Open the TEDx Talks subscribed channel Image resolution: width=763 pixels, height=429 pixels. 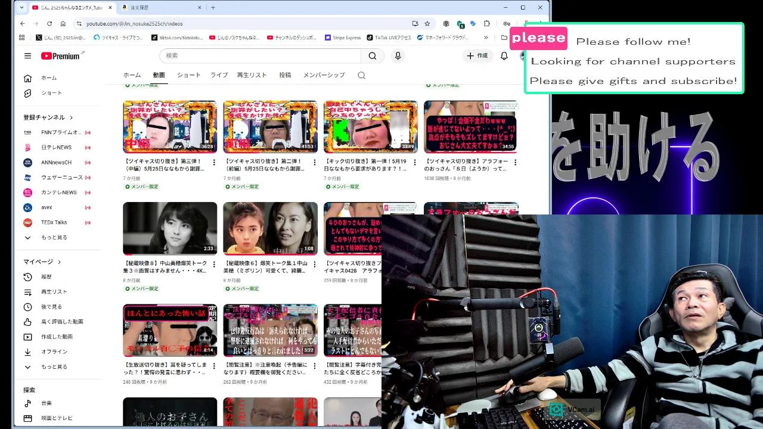(x=58, y=222)
